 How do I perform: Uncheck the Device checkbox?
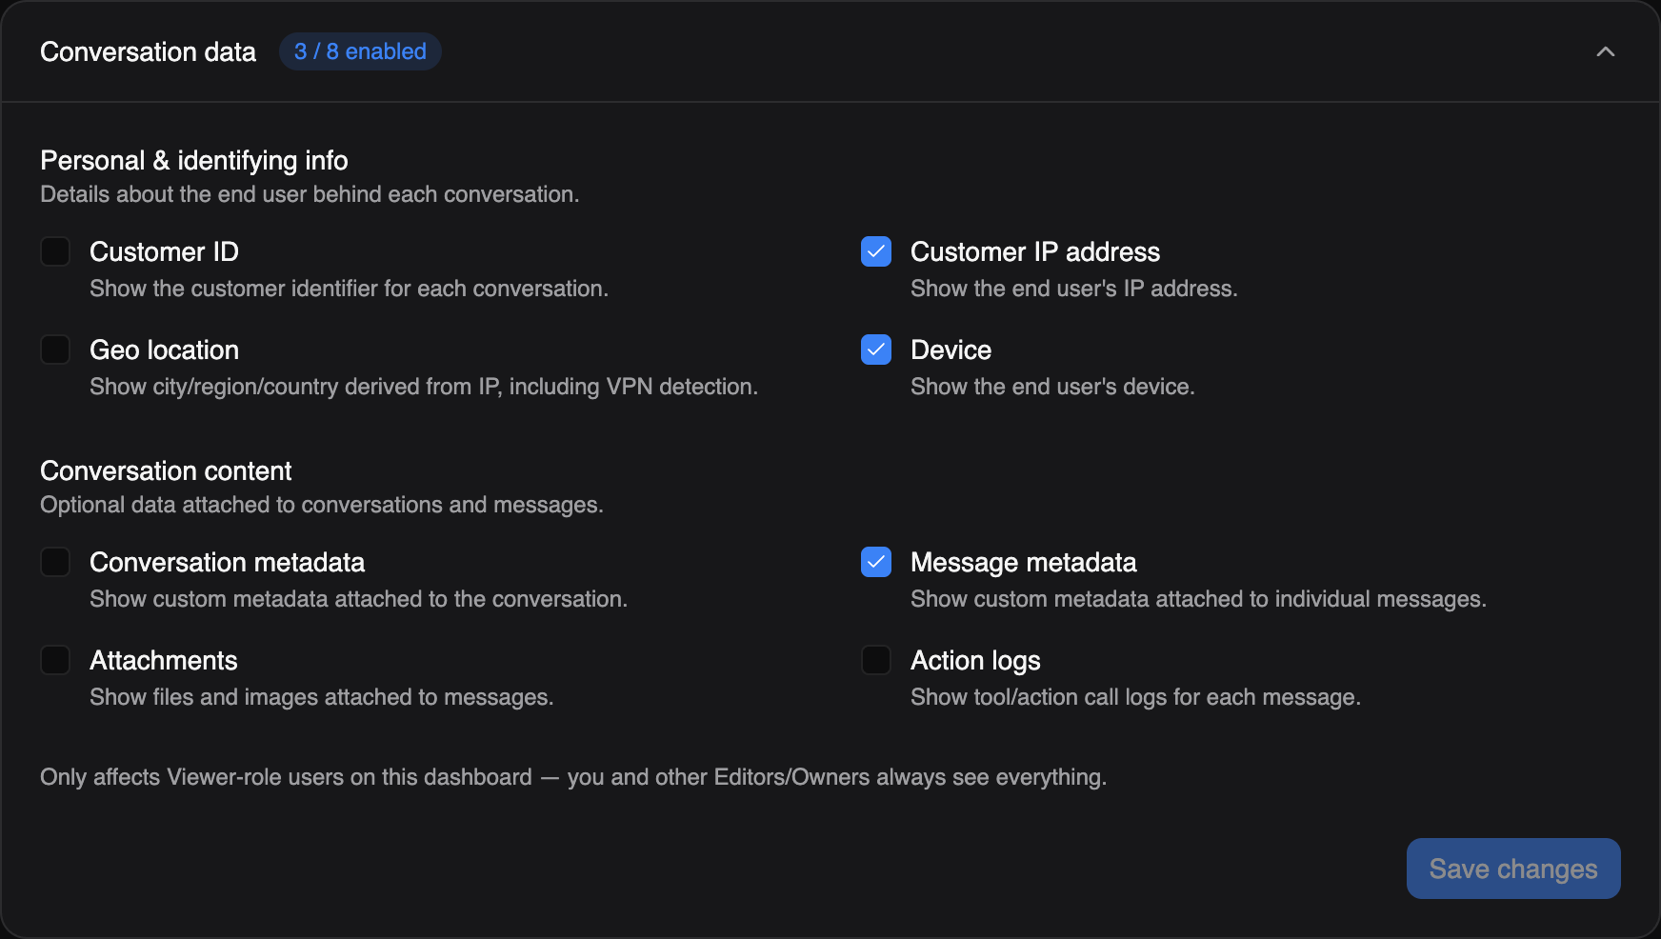pos(876,350)
